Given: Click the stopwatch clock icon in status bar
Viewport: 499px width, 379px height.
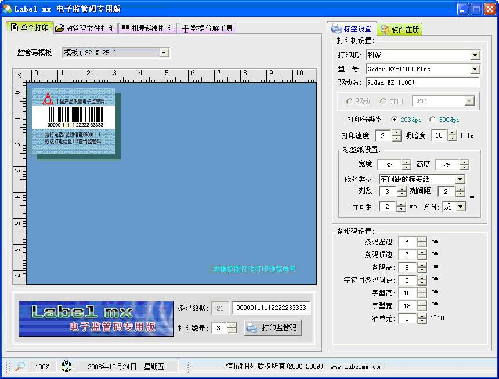Looking at the screenshot, I should 66,367.
